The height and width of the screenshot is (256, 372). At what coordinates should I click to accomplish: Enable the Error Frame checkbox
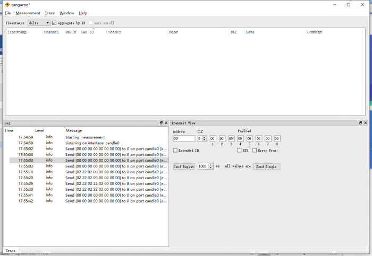(255, 150)
